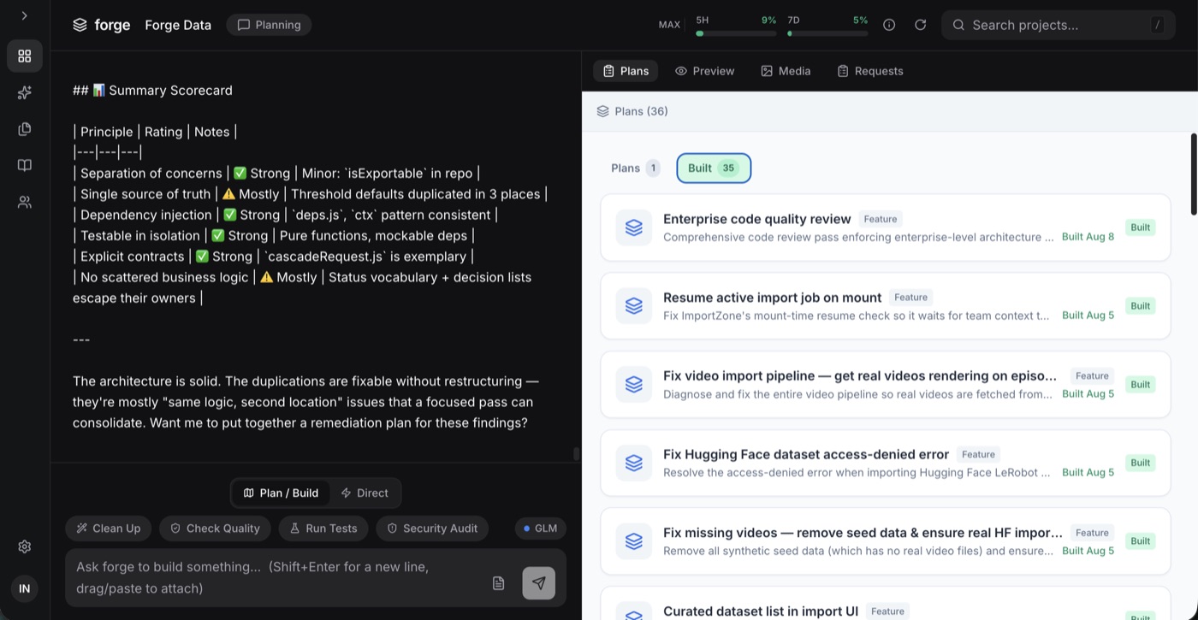The height and width of the screenshot is (620, 1198).
Task: Click Feature tag on Resume active import job
Action: click(910, 298)
